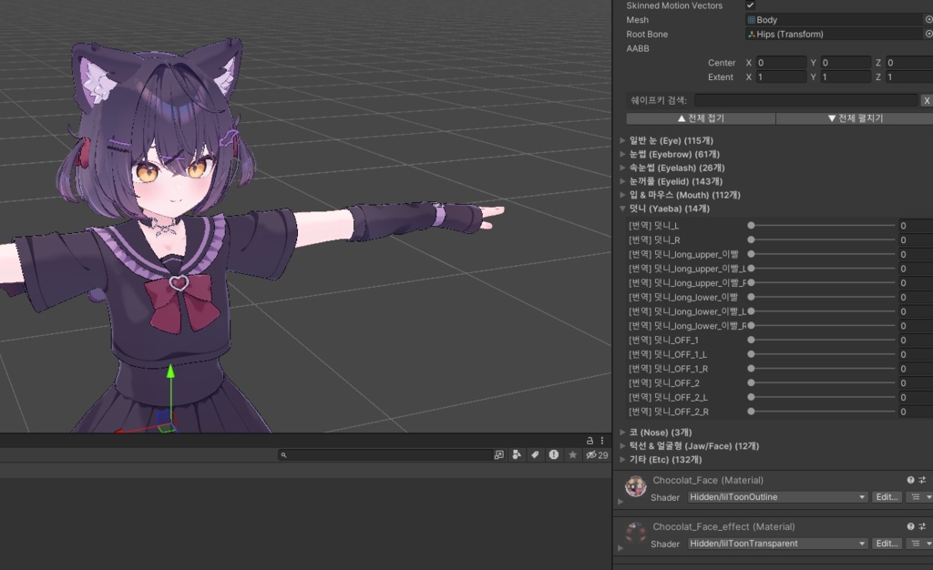Click the 전체 접기 collapse all button
Viewport: 933px width, 570px height.
coord(701,118)
